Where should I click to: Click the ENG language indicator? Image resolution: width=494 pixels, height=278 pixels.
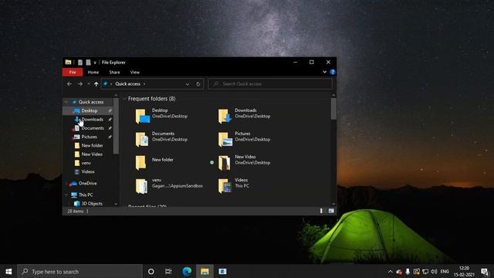point(445,271)
